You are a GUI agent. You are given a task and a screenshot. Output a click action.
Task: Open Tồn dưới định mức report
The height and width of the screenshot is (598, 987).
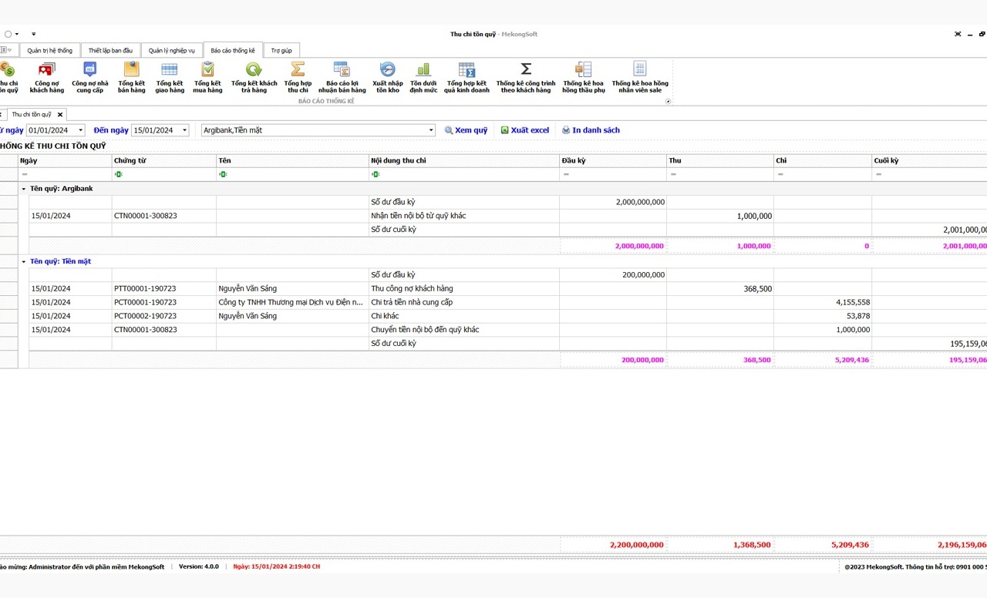[423, 78]
